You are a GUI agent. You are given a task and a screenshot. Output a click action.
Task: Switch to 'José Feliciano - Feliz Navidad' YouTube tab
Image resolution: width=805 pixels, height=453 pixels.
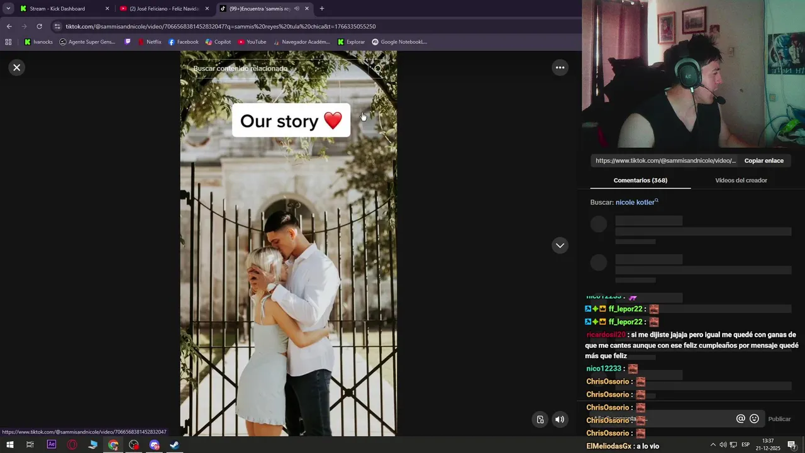[164, 9]
